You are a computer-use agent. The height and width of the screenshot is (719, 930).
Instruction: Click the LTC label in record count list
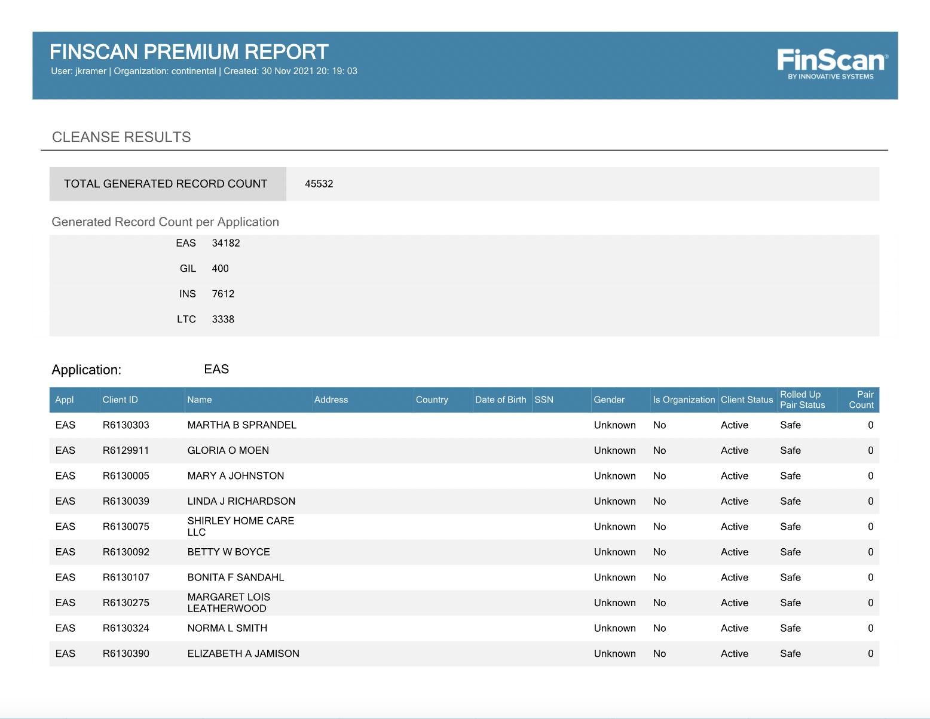pos(186,319)
